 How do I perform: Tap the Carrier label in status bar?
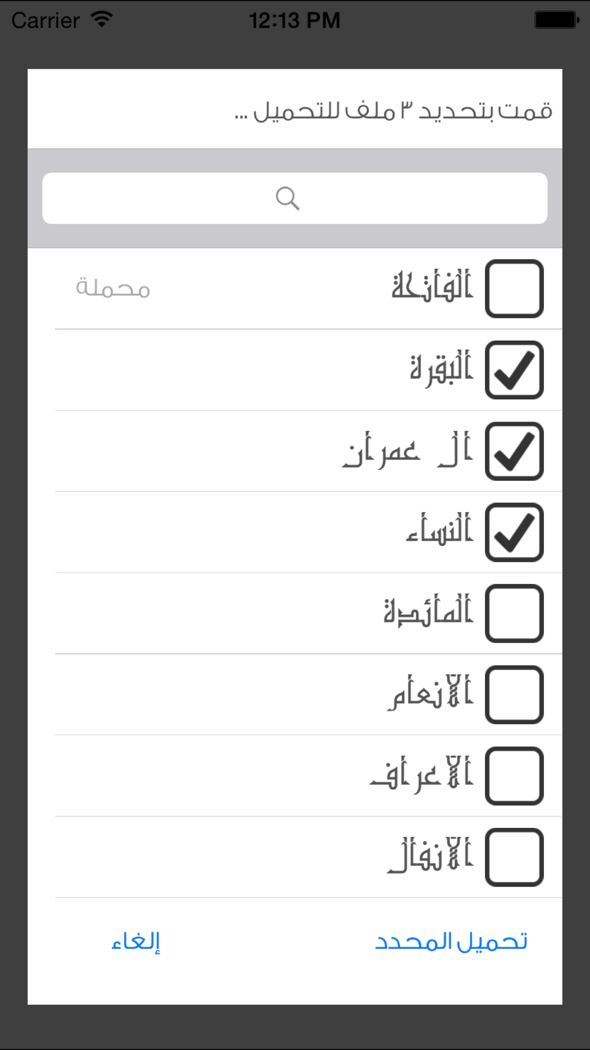[x=45, y=21]
